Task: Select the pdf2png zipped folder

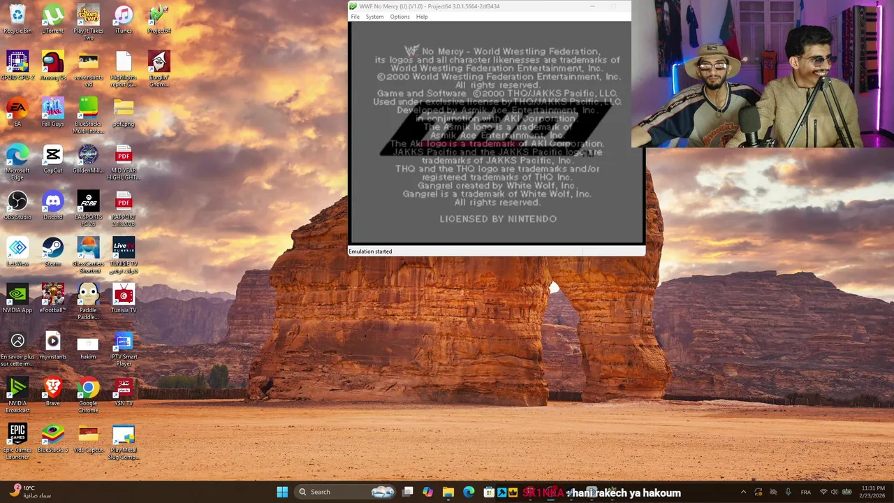Action: point(124,112)
